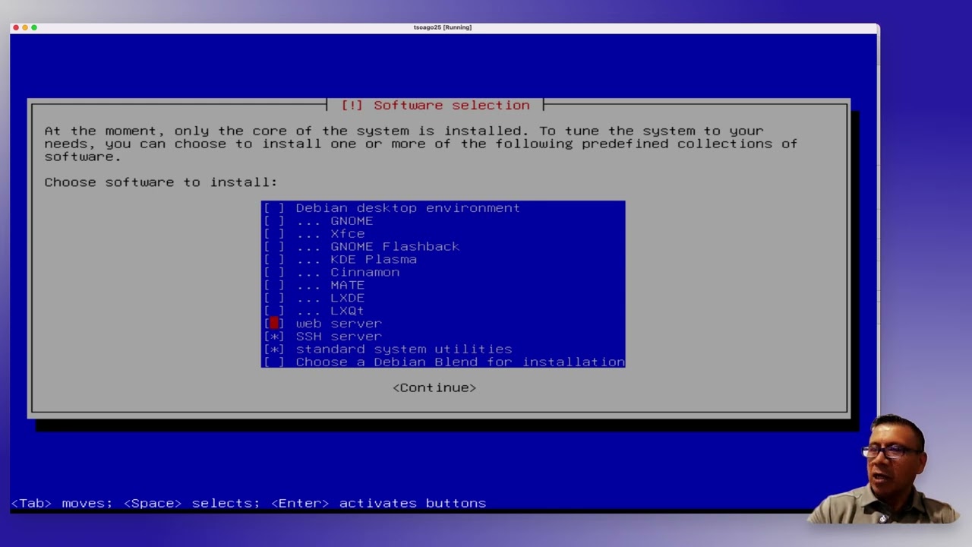Click the 'web server' label text
This screenshot has height=547, width=972.
point(339,324)
